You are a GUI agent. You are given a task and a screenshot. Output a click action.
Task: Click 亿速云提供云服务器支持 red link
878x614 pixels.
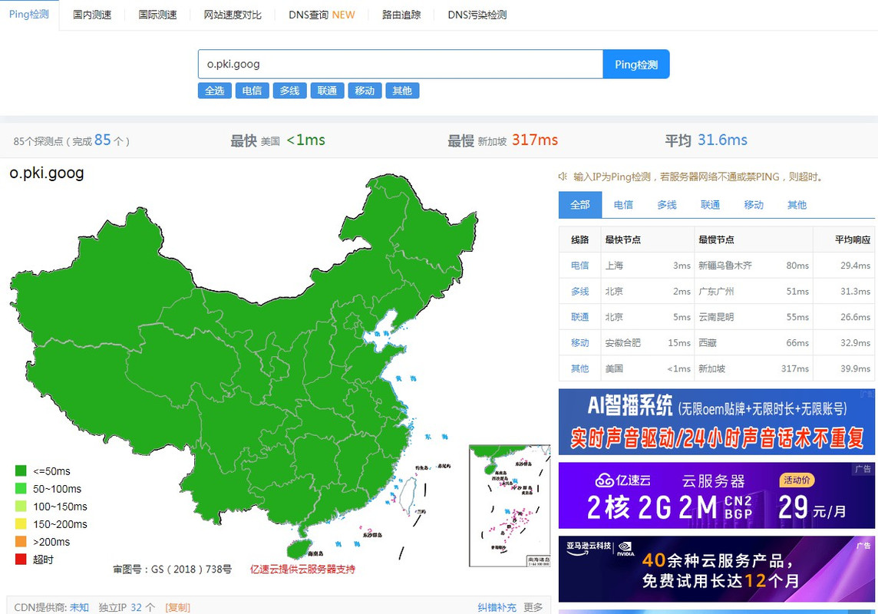click(302, 569)
